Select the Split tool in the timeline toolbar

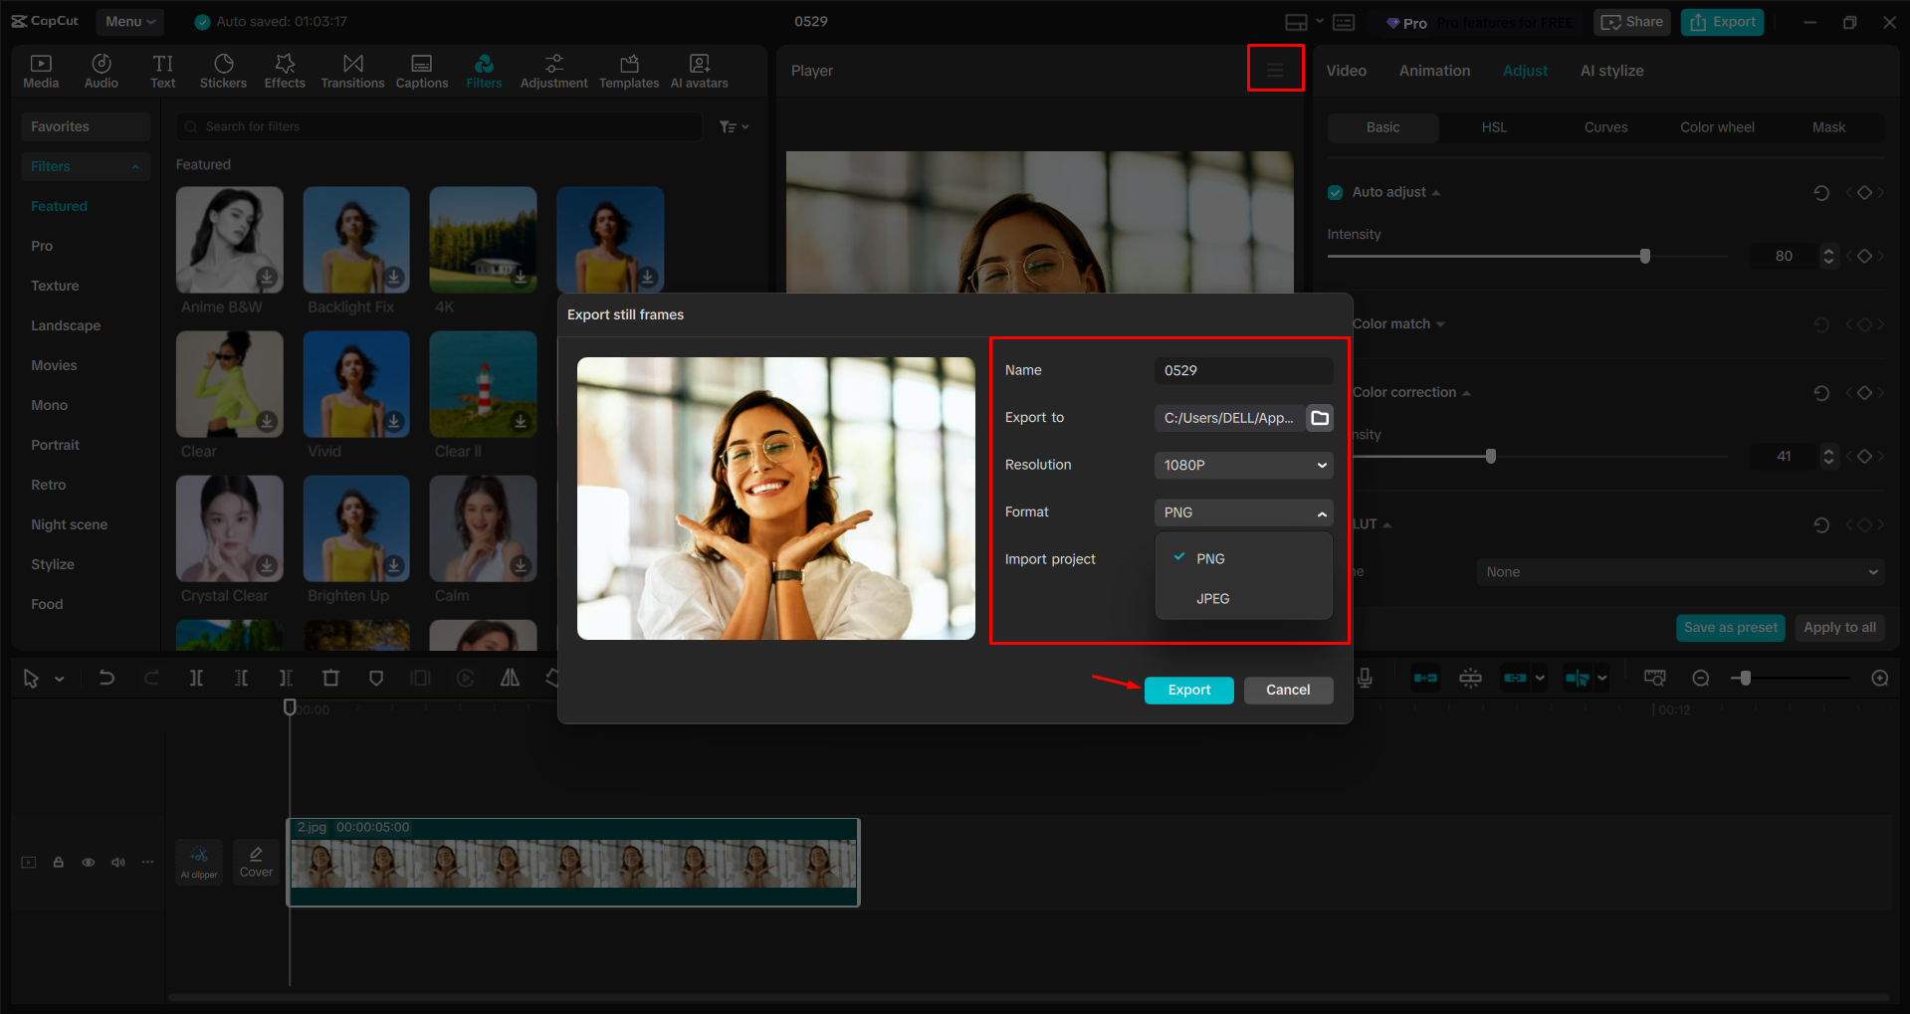click(x=196, y=678)
